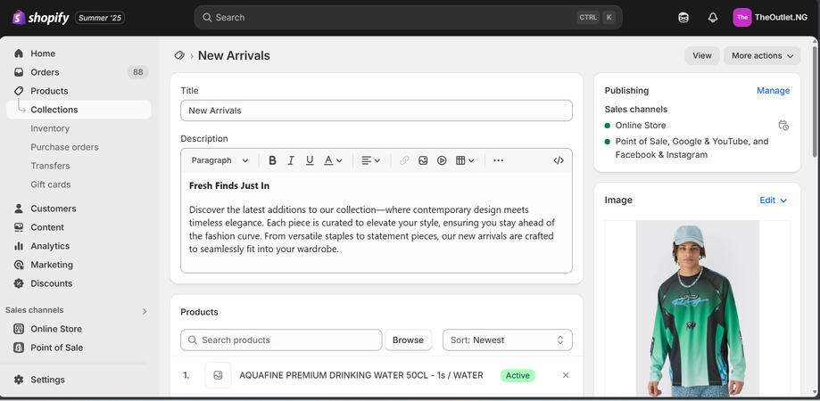Open Transfers in sidebar

pyautogui.click(x=50, y=166)
